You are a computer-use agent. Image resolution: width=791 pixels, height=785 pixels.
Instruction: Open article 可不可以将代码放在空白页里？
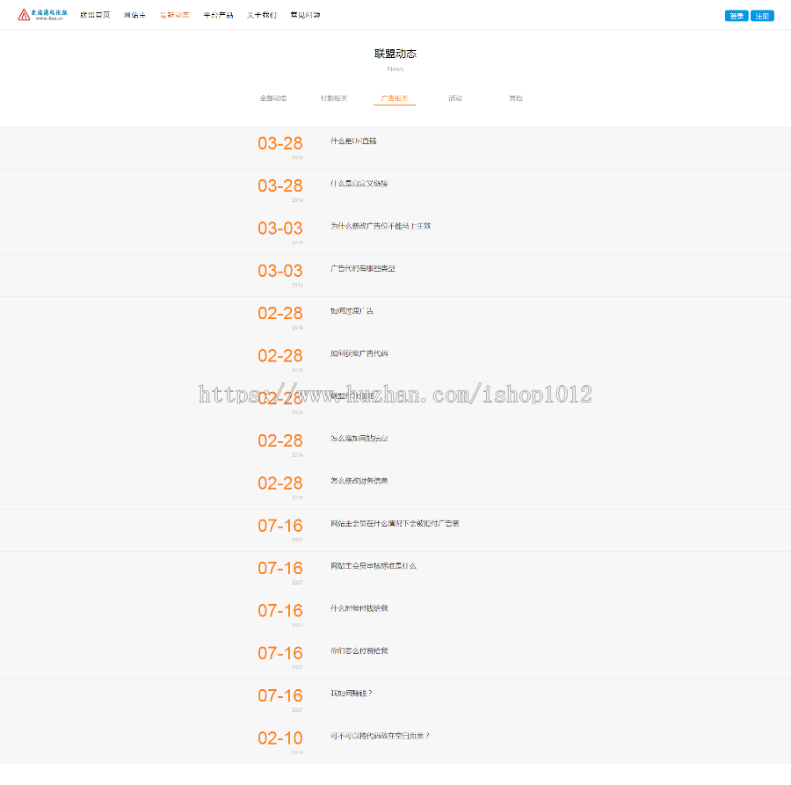click(381, 736)
